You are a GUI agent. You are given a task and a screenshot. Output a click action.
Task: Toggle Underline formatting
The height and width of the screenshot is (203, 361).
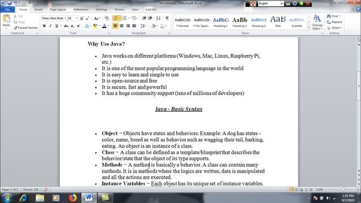[56, 26]
